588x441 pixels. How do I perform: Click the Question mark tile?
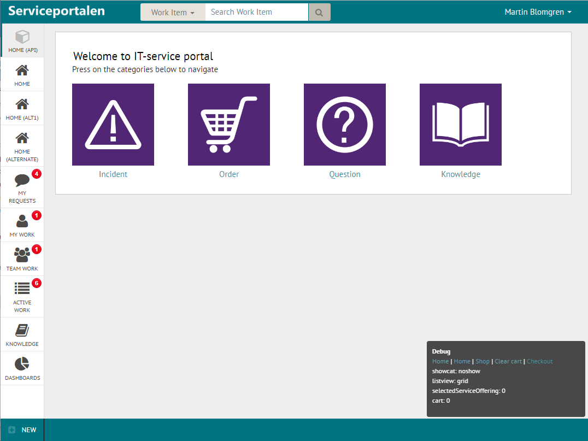[345, 125]
